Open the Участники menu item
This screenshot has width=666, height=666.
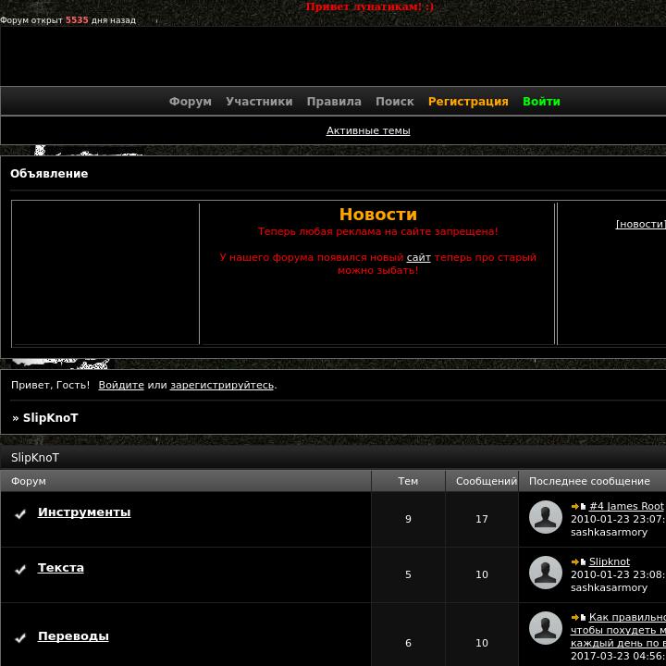click(x=259, y=102)
